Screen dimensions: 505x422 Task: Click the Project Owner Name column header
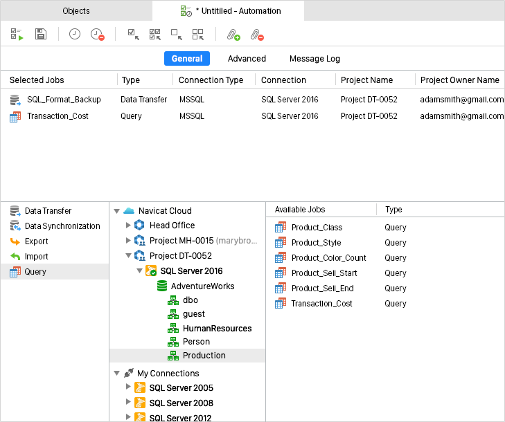[x=459, y=80]
